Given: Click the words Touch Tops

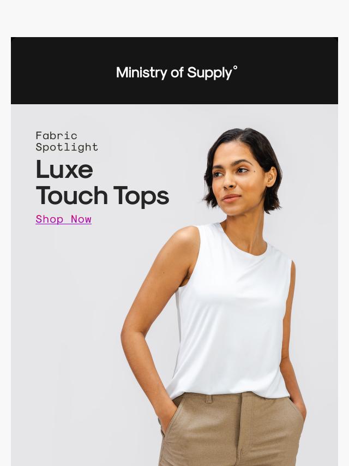Looking at the screenshot, I should pos(102,196).
